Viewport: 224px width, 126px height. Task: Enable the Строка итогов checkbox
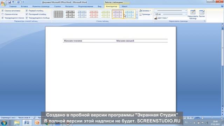pyautogui.click(x=2, y=14)
